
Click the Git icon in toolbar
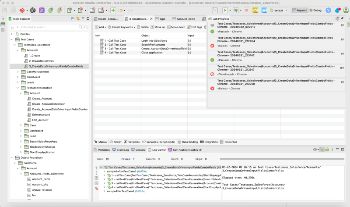click(x=22, y=10)
